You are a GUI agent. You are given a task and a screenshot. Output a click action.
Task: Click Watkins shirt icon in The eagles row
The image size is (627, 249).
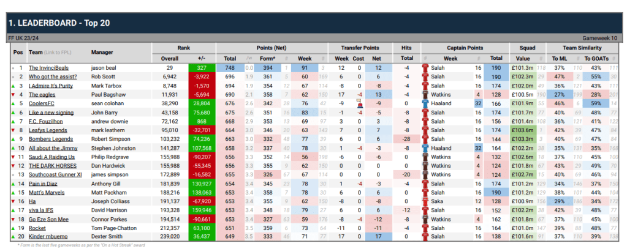coord(425,95)
